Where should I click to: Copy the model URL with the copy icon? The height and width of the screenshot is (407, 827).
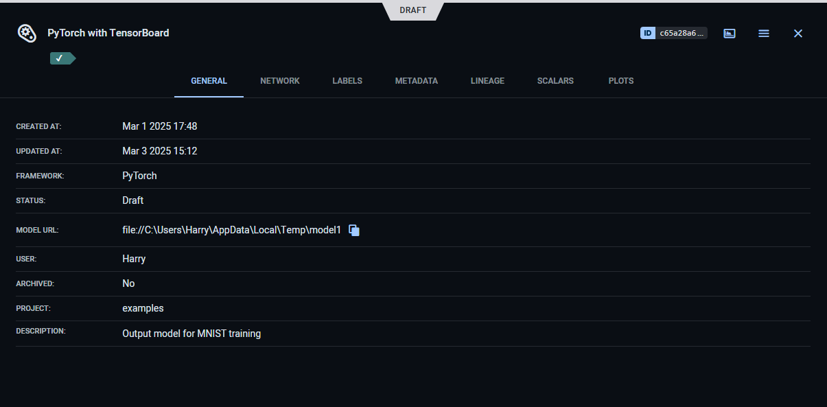354,231
